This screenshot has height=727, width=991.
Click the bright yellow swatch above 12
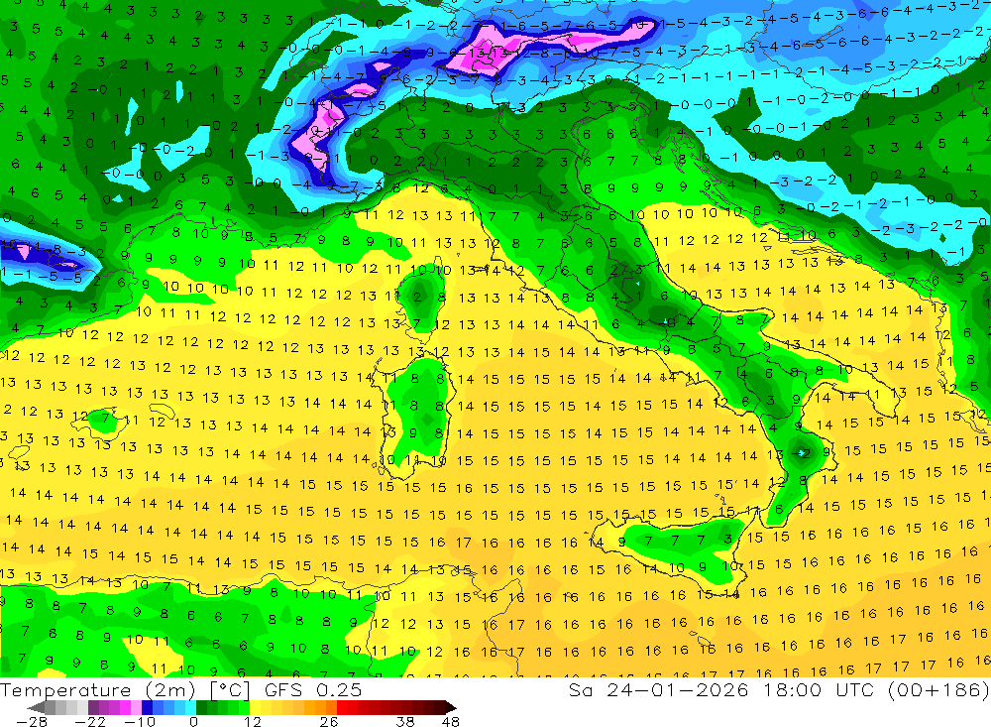[256, 707]
